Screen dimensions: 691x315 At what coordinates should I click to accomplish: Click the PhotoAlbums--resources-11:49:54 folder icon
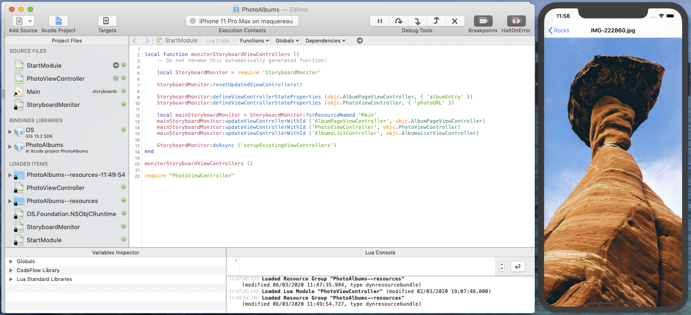pos(19,175)
